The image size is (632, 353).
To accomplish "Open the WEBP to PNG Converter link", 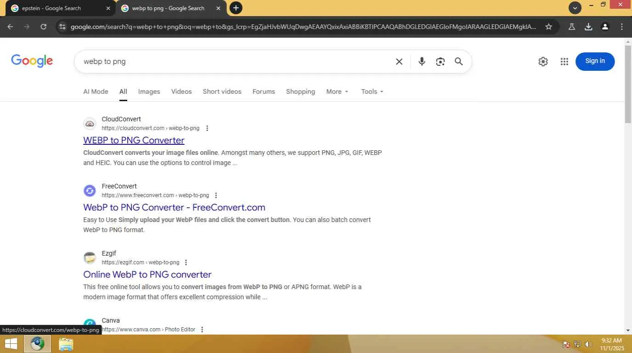I will (x=134, y=140).
